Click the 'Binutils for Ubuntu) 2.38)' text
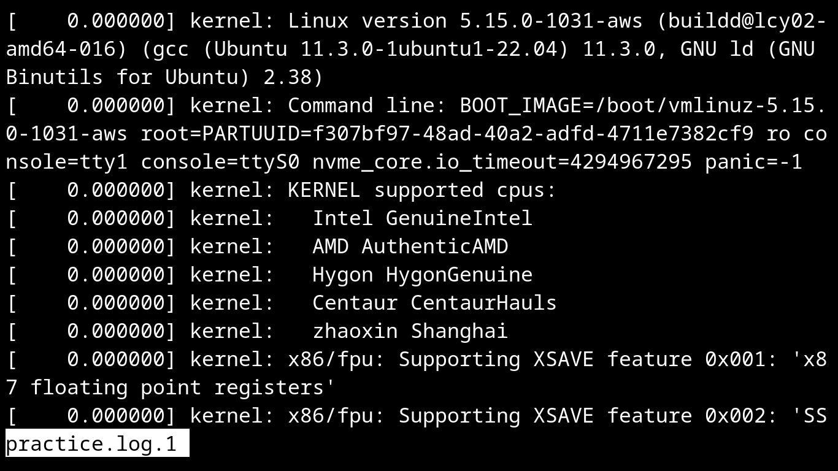The height and width of the screenshot is (471, 838). (165, 77)
